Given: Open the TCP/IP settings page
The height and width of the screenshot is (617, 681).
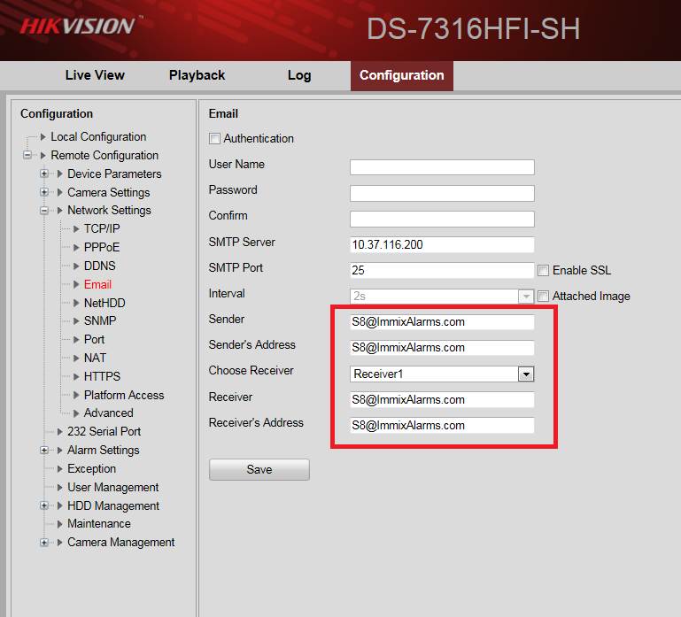Looking at the screenshot, I should pyautogui.click(x=102, y=228).
